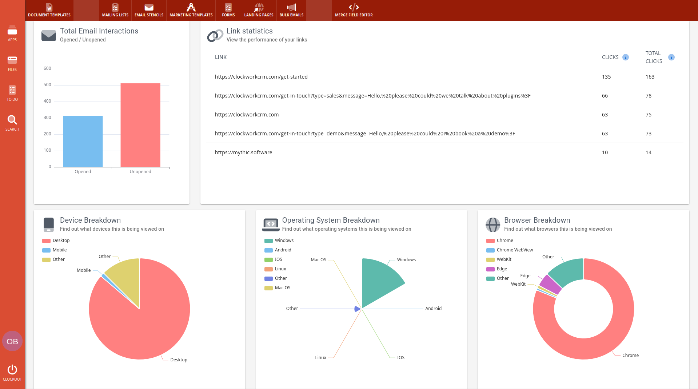Click the Opened blue bar
The image size is (698, 389).
coord(83,142)
